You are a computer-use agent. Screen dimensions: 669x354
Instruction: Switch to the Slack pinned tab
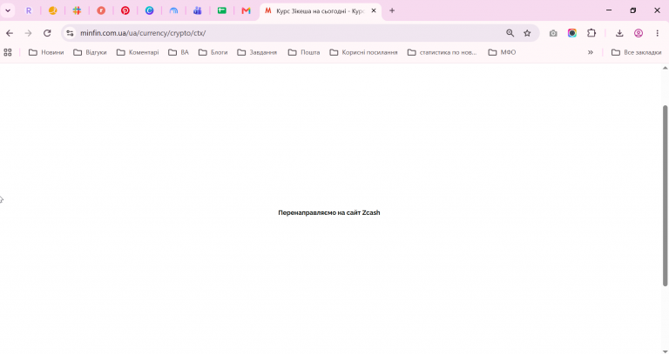click(77, 10)
